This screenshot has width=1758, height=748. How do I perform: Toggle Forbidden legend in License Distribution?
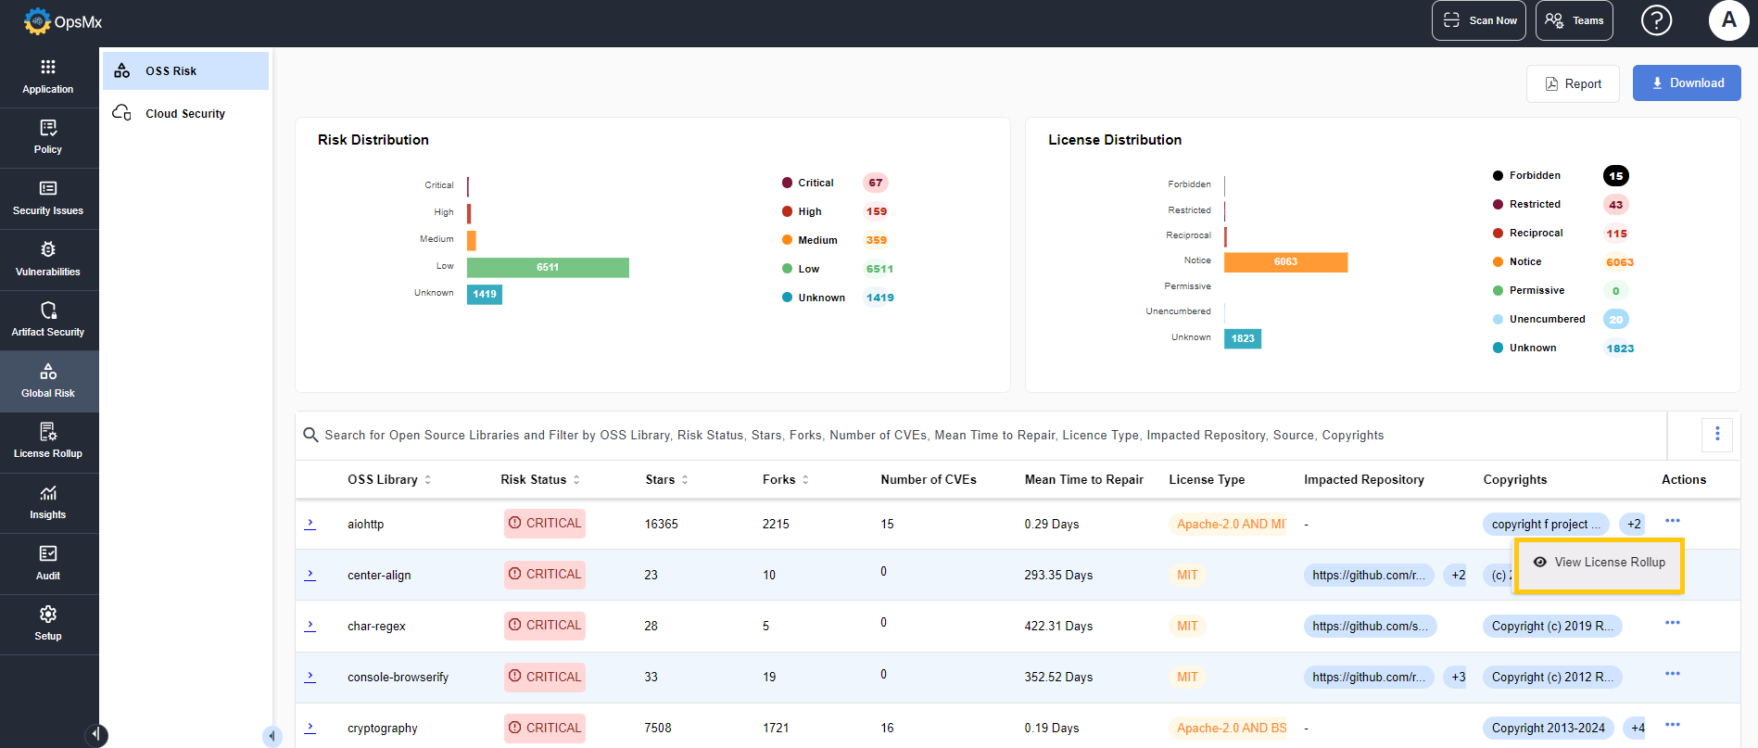(1534, 176)
